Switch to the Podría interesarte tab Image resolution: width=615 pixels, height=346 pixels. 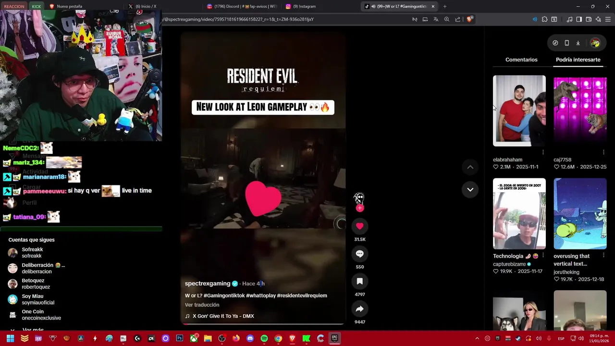[x=578, y=60]
